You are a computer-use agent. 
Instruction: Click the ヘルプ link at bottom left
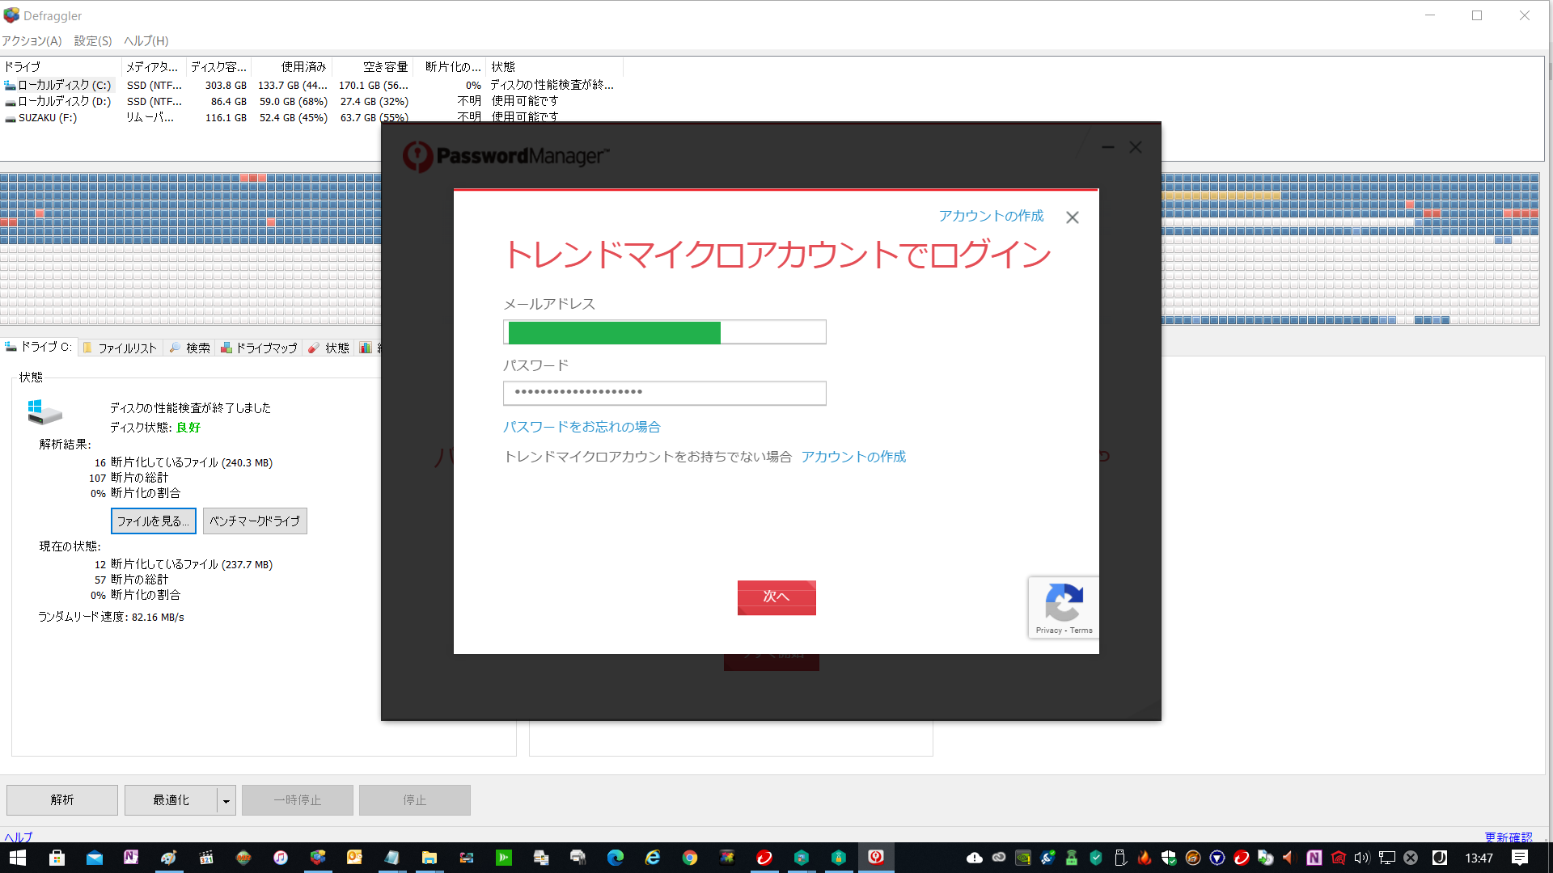click(18, 837)
